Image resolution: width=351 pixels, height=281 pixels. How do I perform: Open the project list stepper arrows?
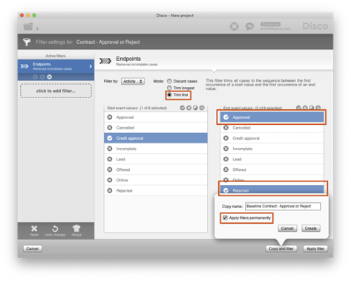(x=37, y=28)
